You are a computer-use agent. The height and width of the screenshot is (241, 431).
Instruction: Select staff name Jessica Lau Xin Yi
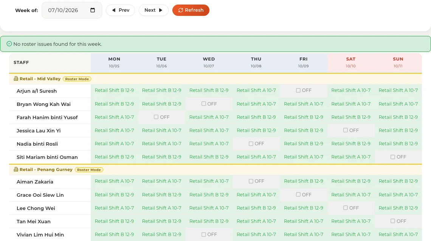pyautogui.click(x=39, y=131)
